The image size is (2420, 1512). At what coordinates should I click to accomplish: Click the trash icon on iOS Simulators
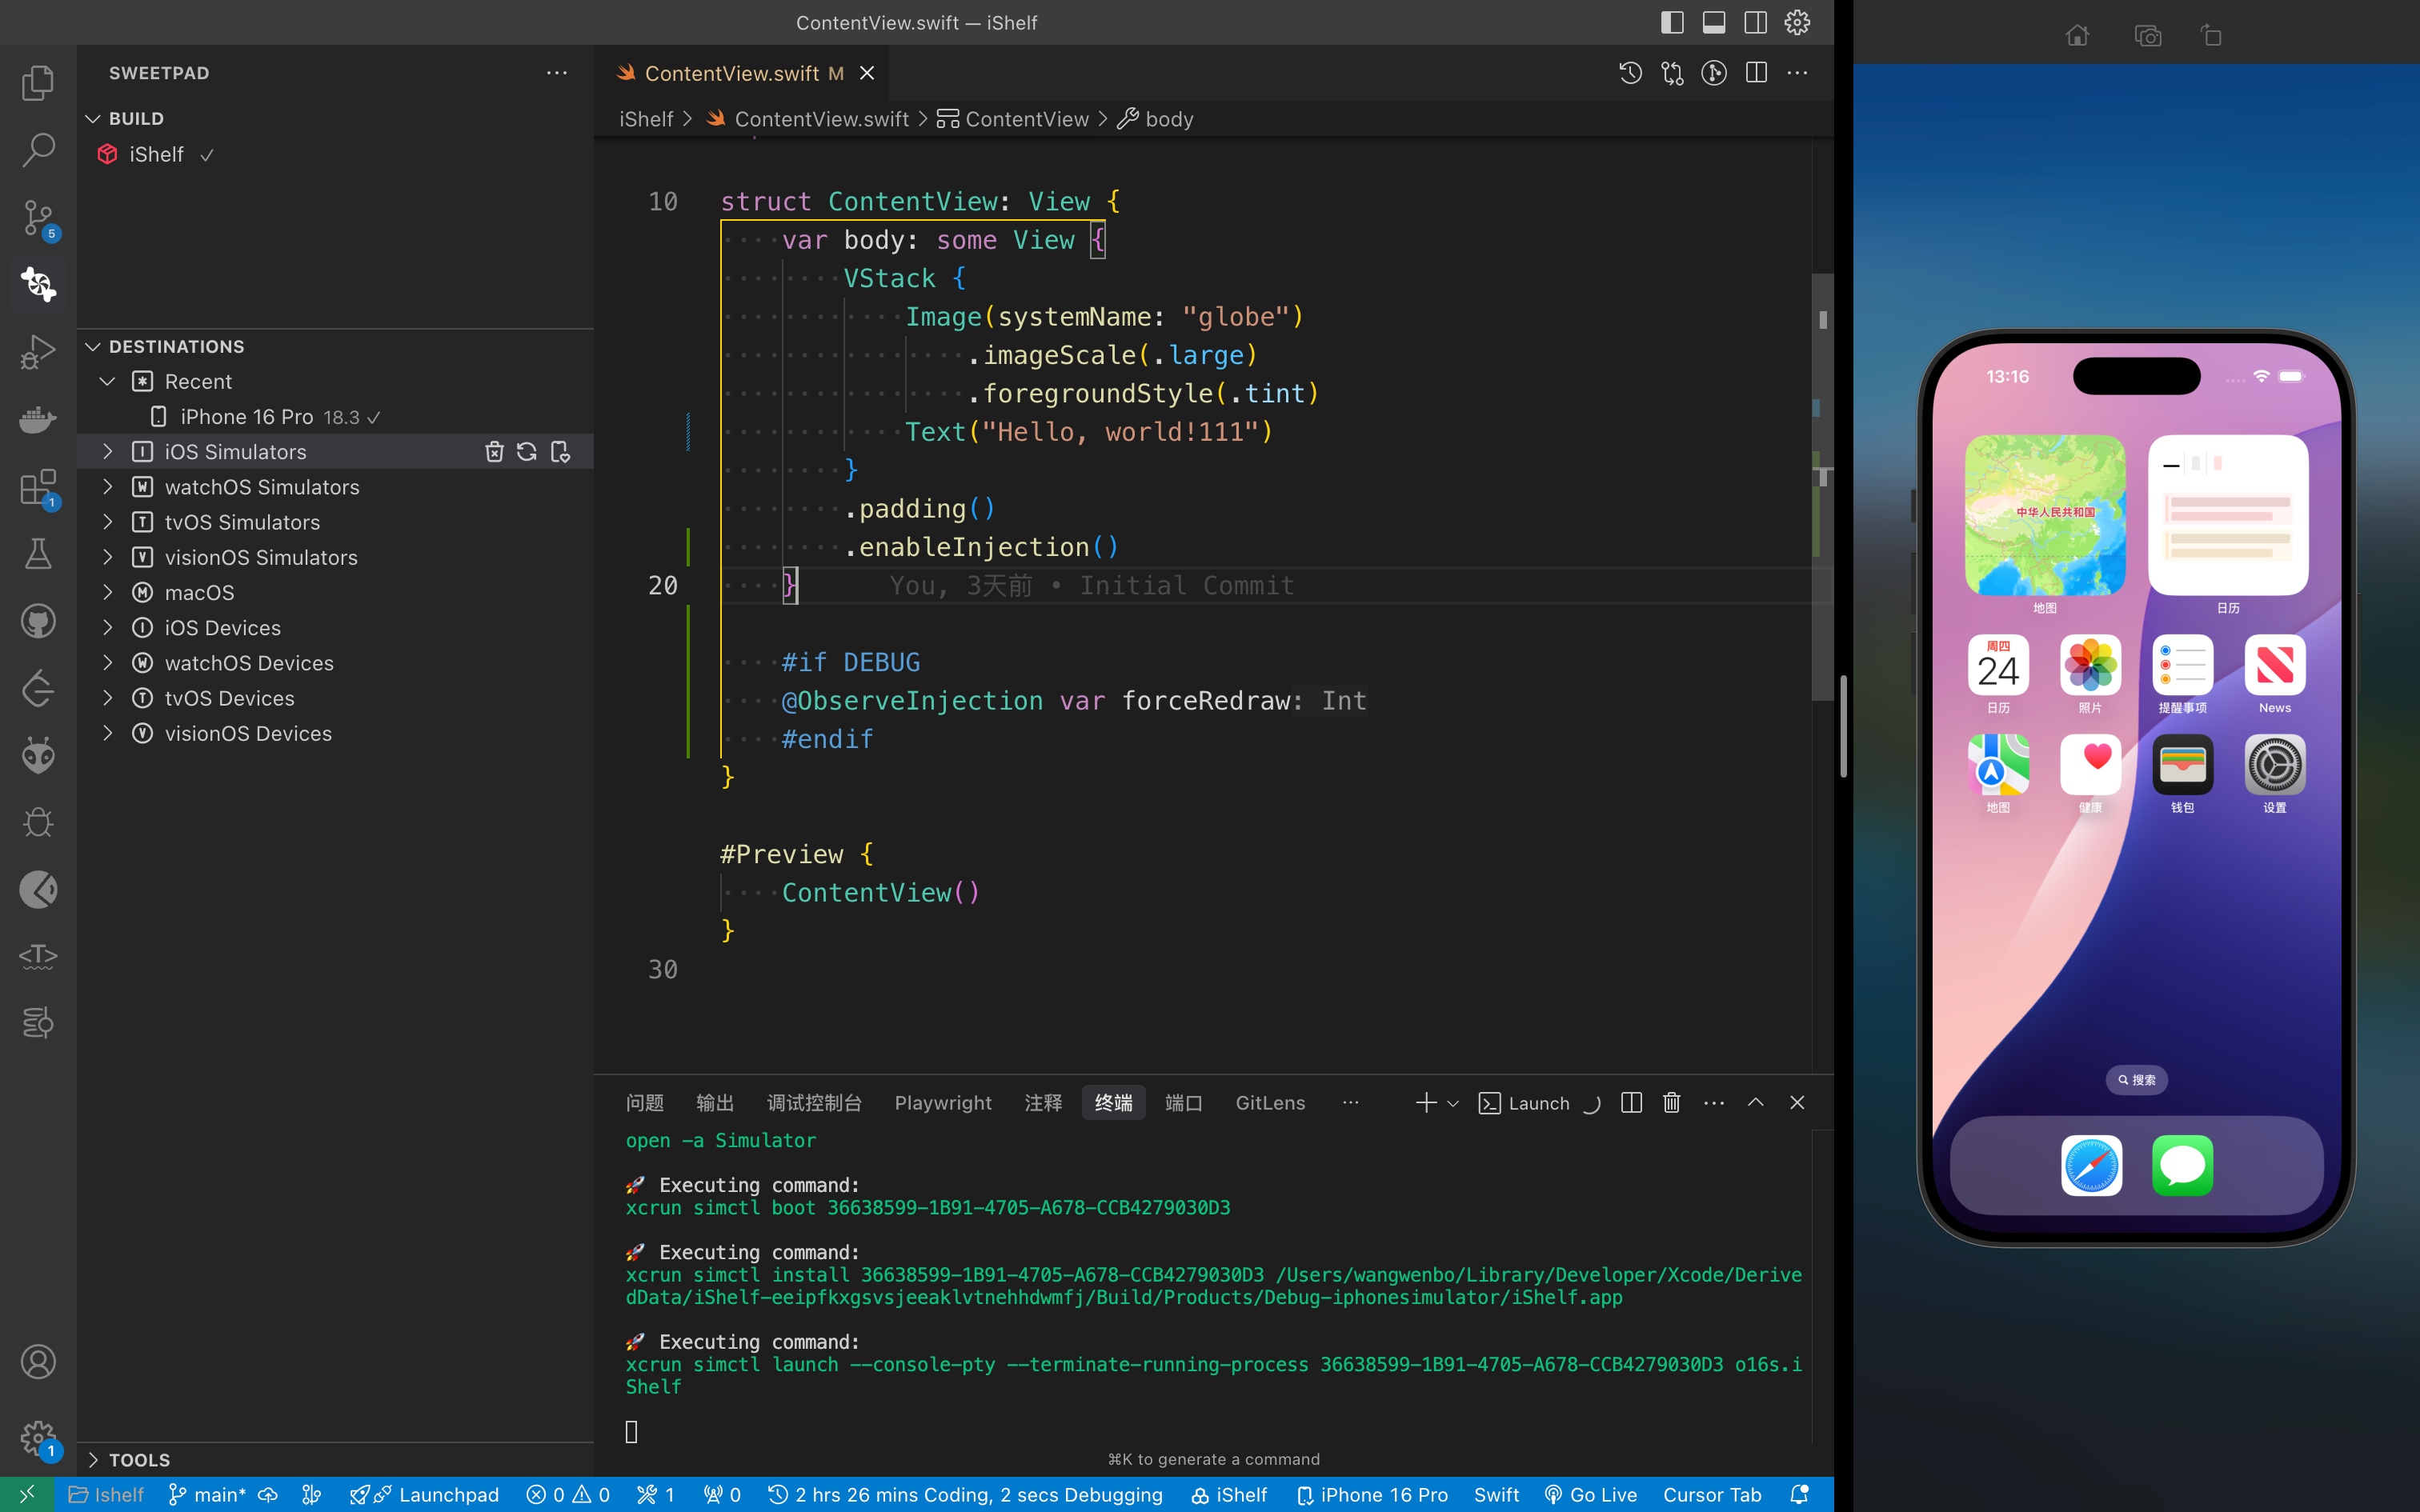coord(494,452)
